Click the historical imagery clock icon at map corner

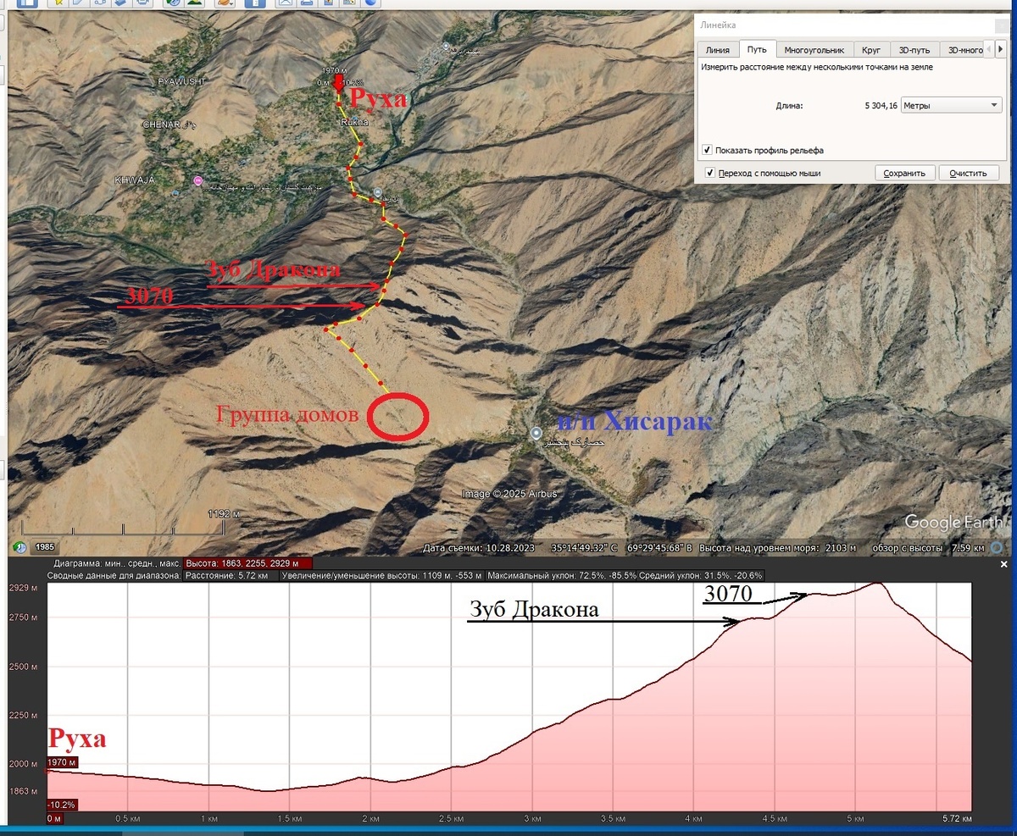pyautogui.click(x=19, y=546)
